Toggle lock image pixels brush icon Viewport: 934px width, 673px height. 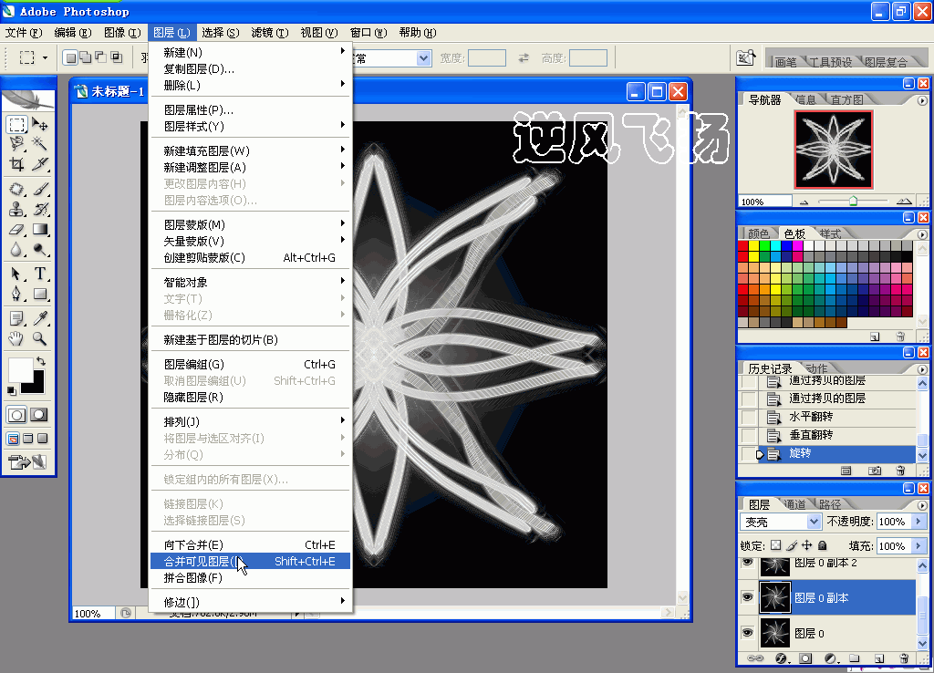pos(792,545)
